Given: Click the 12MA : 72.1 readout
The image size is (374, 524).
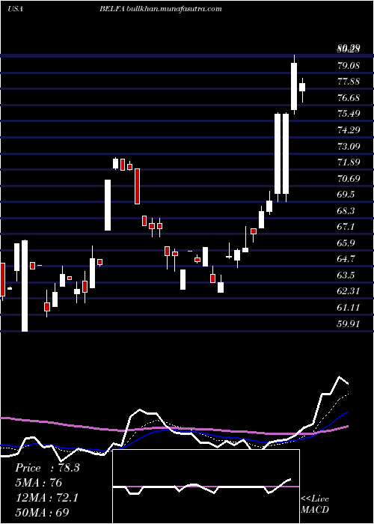Looking at the screenshot, I should point(46,498).
